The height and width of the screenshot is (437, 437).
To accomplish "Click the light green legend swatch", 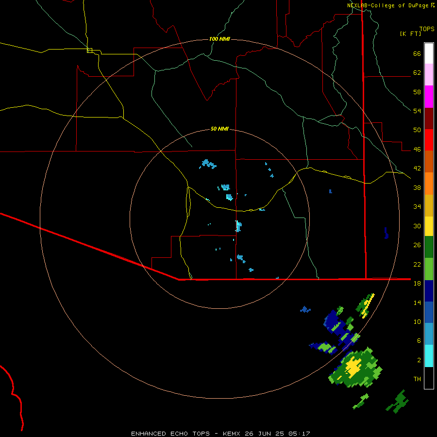I will click(x=429, y=269).
